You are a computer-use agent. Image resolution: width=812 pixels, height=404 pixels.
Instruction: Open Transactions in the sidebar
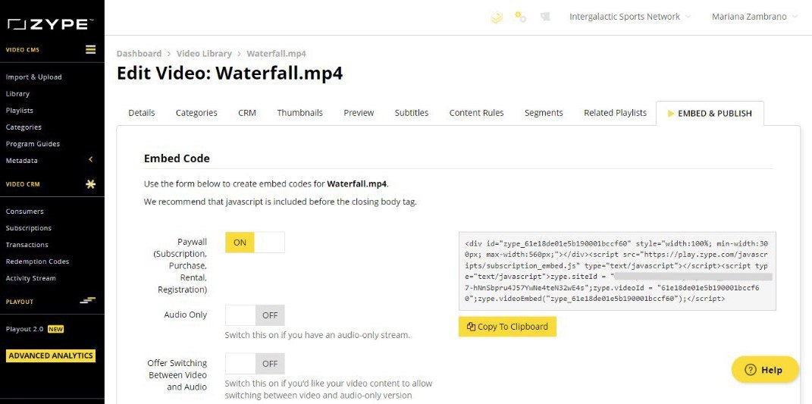pos(27,245)
